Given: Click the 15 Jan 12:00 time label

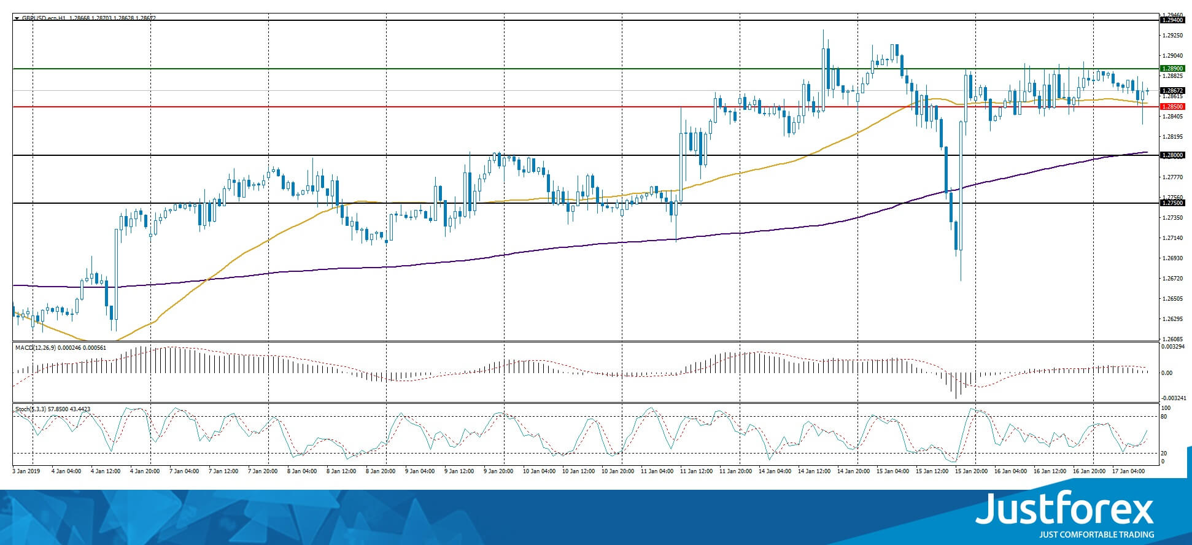Looking at the screenshot, I should click(932, 471).
